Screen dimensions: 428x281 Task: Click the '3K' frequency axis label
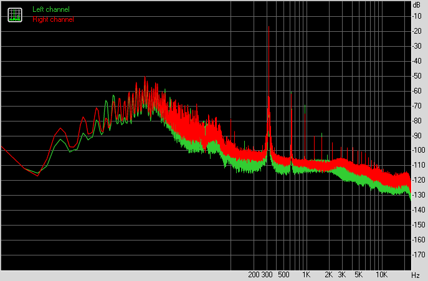pos(342,275)
